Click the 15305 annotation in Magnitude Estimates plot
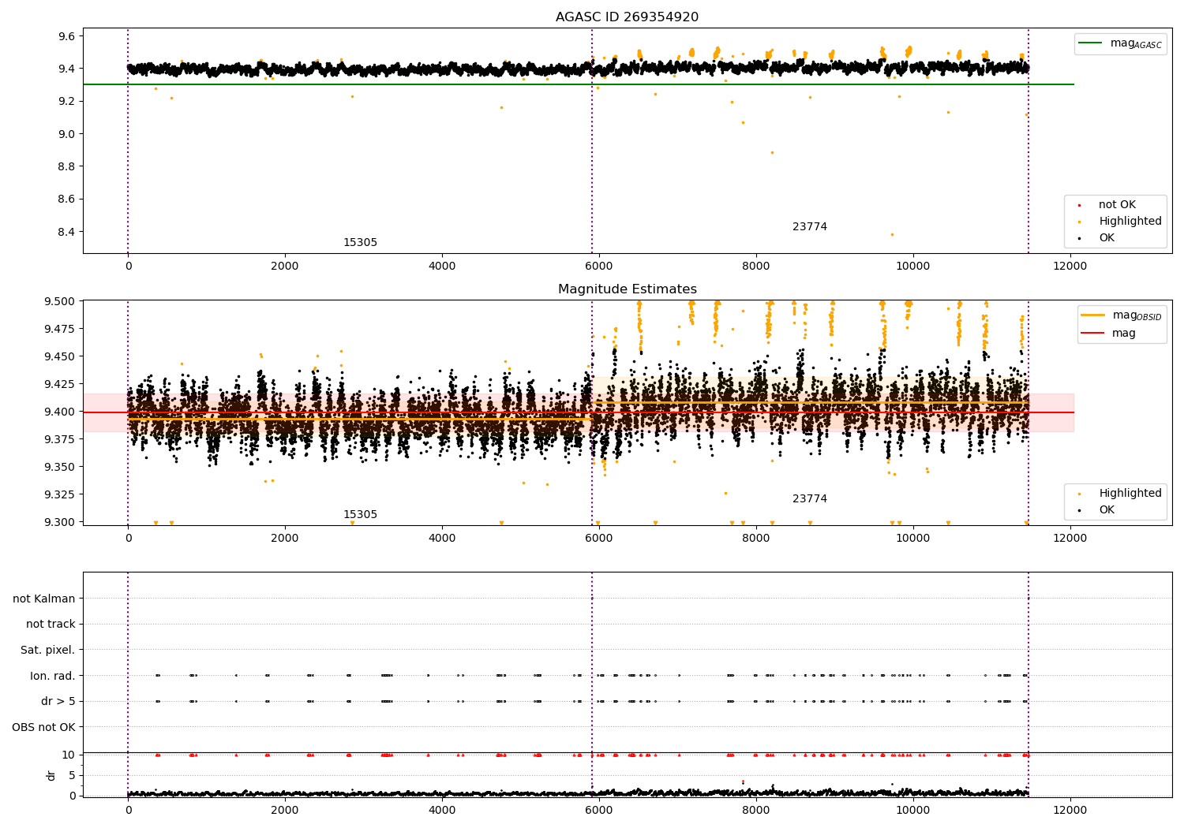The width and height of the screenshot is (1184, 828). 360,515
